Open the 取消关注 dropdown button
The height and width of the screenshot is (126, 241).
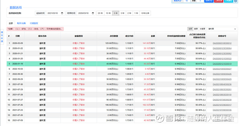click(178, 1)
